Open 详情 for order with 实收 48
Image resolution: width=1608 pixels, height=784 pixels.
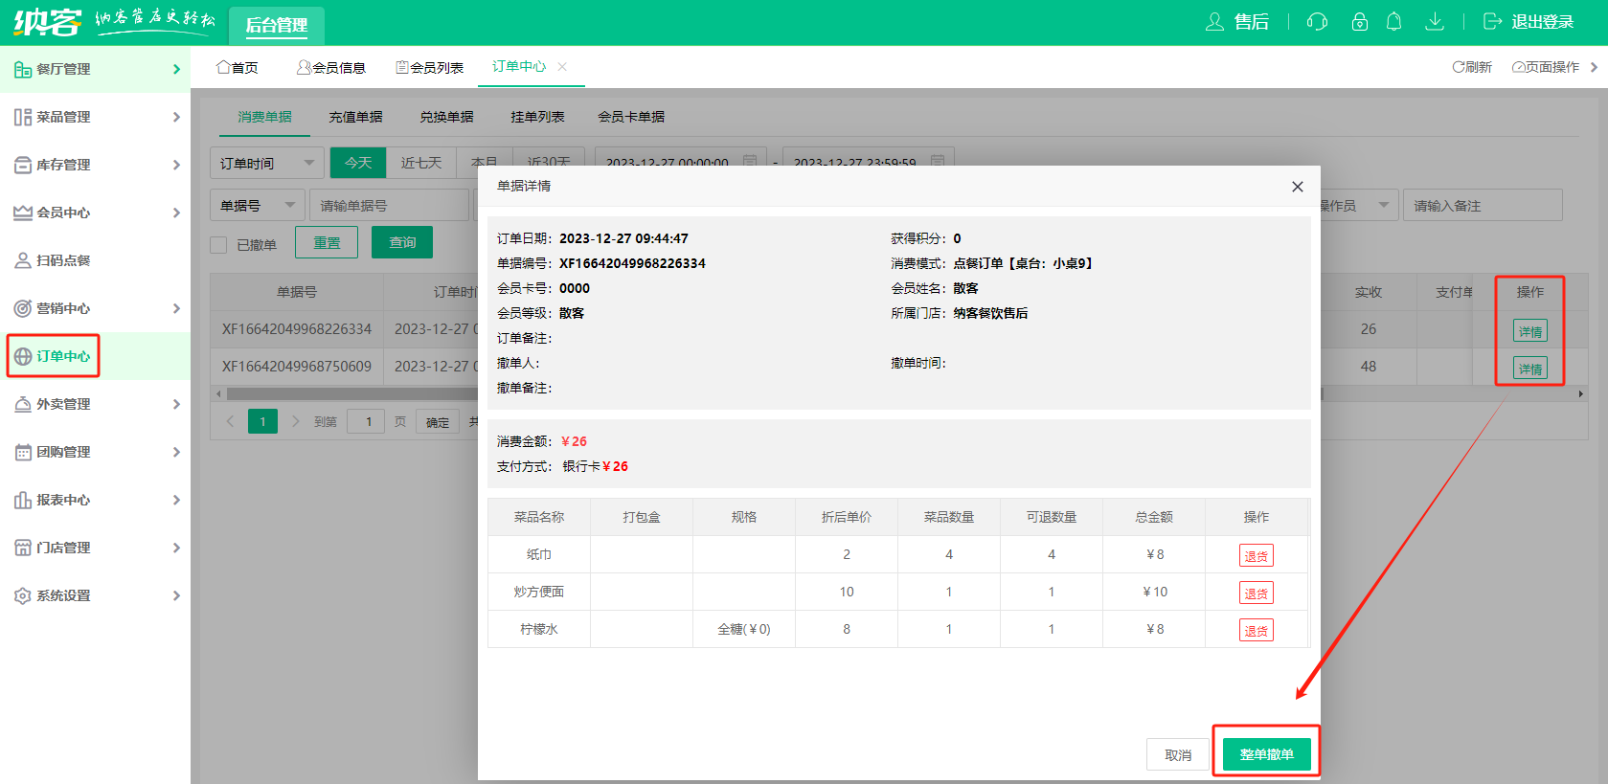[x=1530, y=368]
